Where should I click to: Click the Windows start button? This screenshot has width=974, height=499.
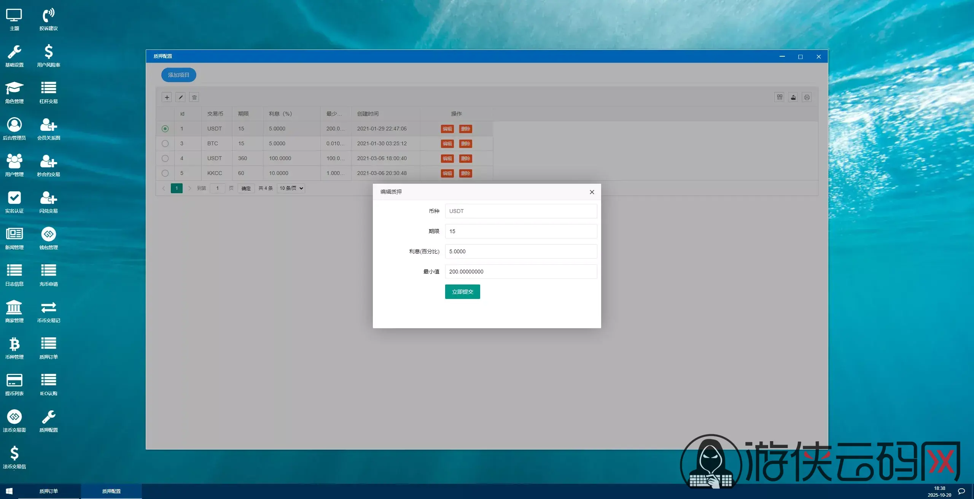click(9, 491)
